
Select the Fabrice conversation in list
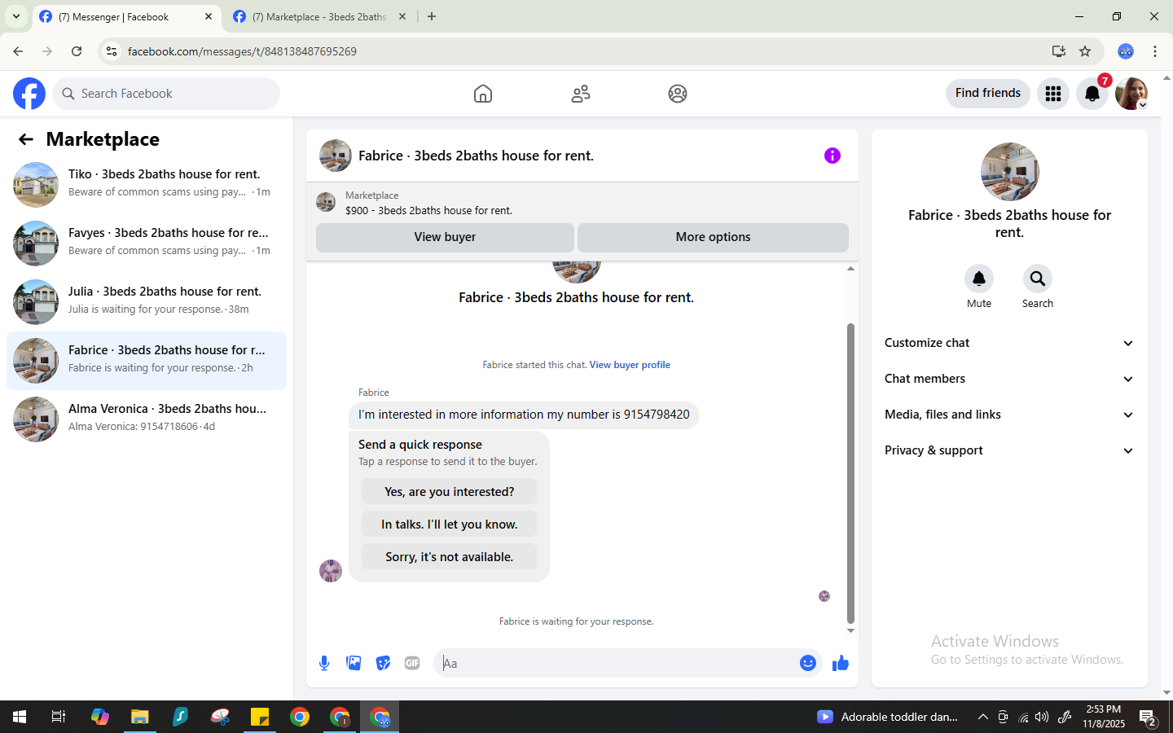pyautogui.click(x=147, y=361)
